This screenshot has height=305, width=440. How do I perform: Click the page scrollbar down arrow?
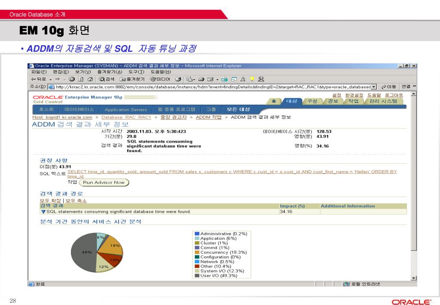point(414,278)
